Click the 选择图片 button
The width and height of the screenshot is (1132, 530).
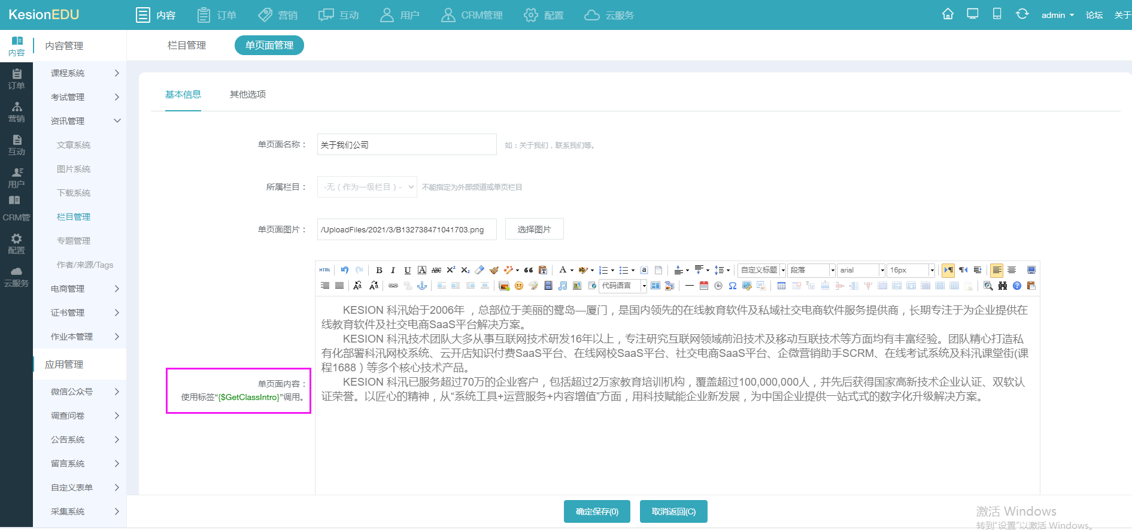(535, 229)
